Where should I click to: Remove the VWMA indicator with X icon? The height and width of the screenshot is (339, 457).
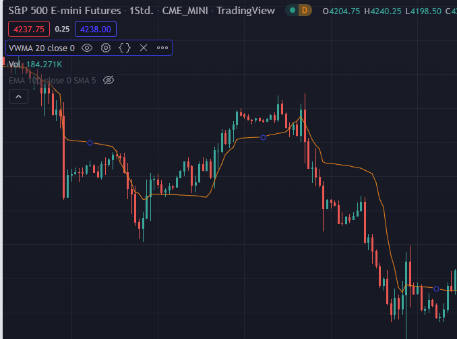144,48
